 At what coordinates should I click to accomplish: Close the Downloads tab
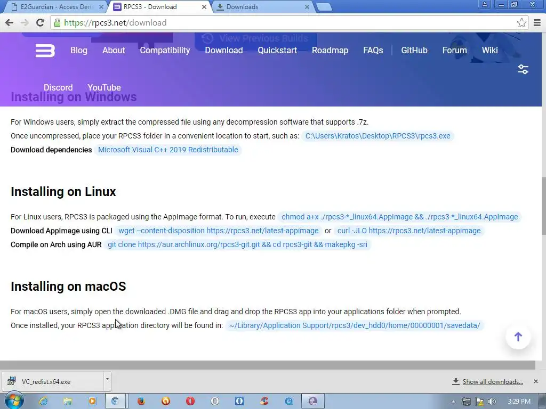click(307, 7)
